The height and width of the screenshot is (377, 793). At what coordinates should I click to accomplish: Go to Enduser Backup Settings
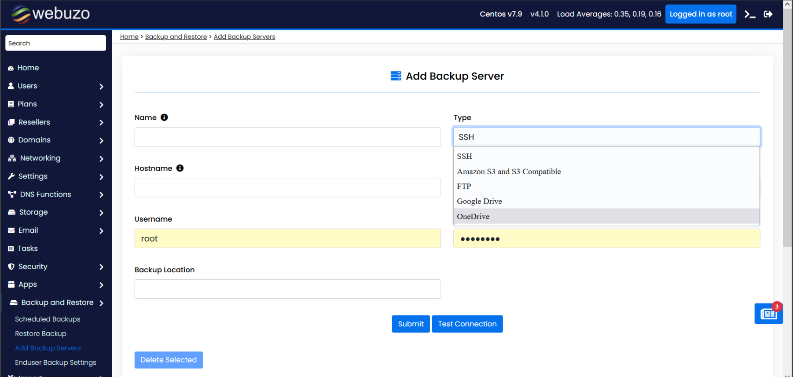pyautogui.click(x=55, y=362)
